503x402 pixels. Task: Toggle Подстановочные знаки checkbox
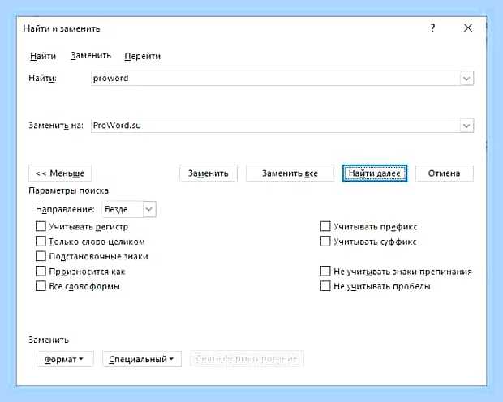(41, 256)
